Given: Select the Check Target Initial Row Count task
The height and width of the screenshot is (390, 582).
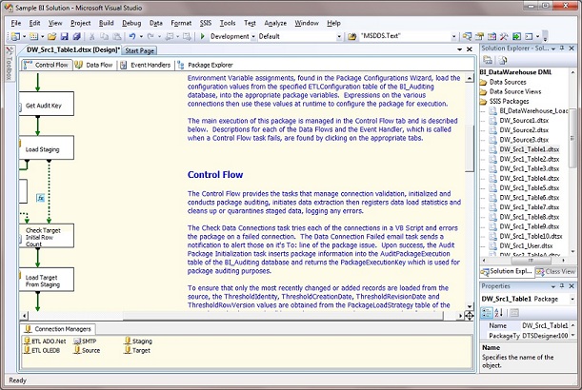Looking at the screenshot, I should click(x=47, y=235).
